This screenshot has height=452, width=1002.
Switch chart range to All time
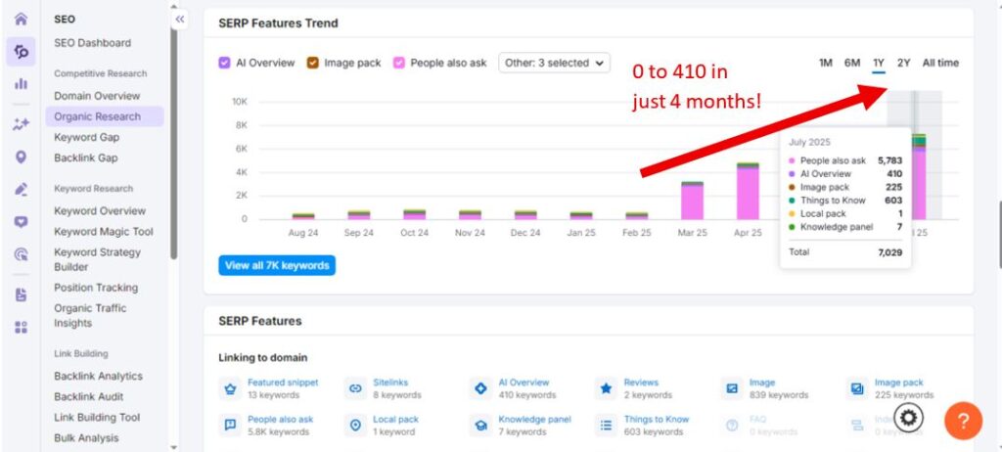[940, 63]
